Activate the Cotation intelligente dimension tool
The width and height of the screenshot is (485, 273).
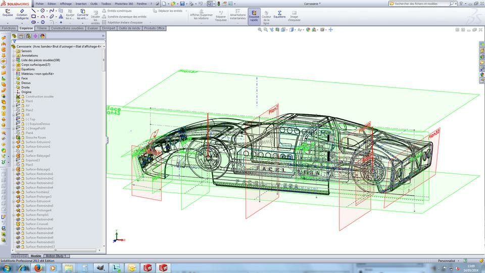click(22, 14)
